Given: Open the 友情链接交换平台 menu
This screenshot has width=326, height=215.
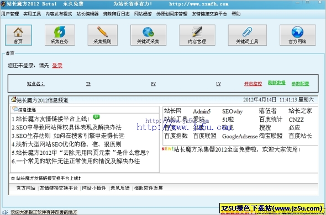Looking at the screenshot, I should (209, 14).
